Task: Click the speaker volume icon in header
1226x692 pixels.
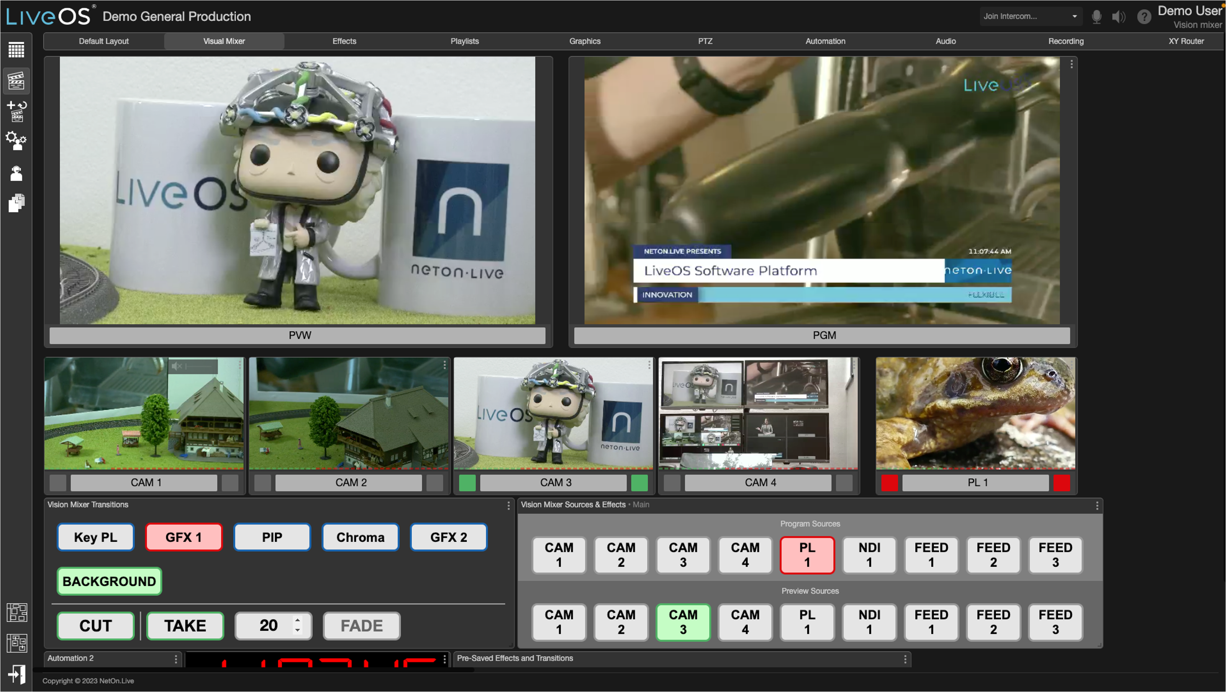Action: [1118, 16]
